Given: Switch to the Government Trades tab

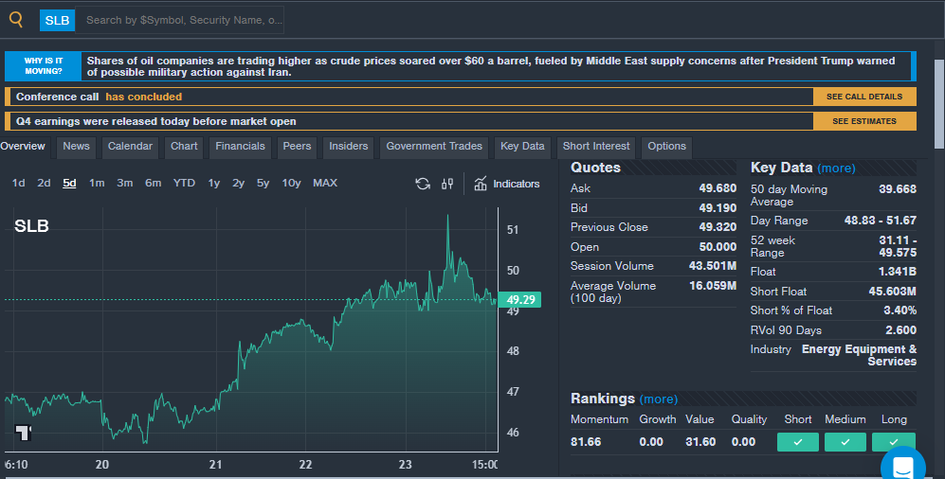Looking at the screenshot, I should 434,147.
